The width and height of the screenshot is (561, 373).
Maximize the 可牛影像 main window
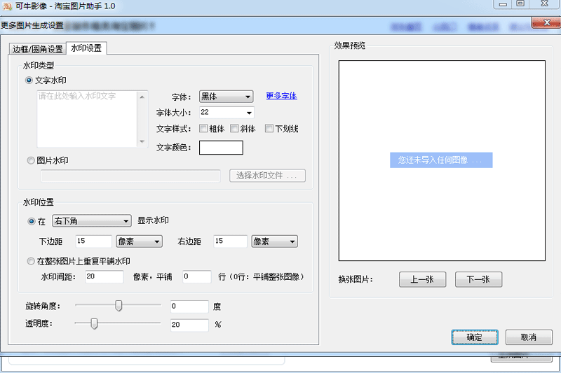(x=520, y=4)
